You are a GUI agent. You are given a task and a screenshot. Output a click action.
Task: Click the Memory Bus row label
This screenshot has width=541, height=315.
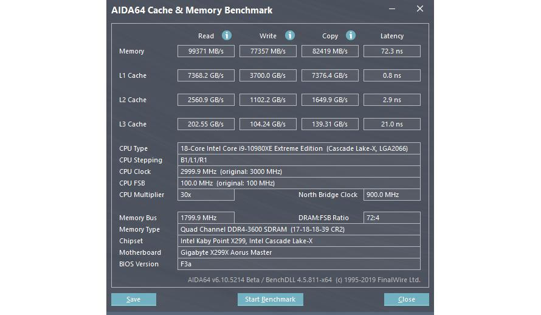pos(137,218)
